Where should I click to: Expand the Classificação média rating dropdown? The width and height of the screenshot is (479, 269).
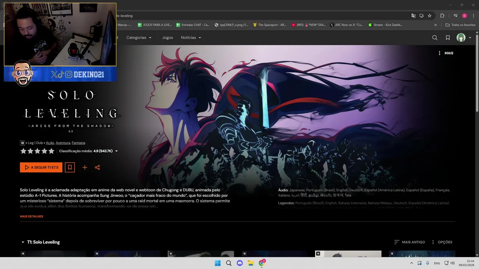coord(116,151)
